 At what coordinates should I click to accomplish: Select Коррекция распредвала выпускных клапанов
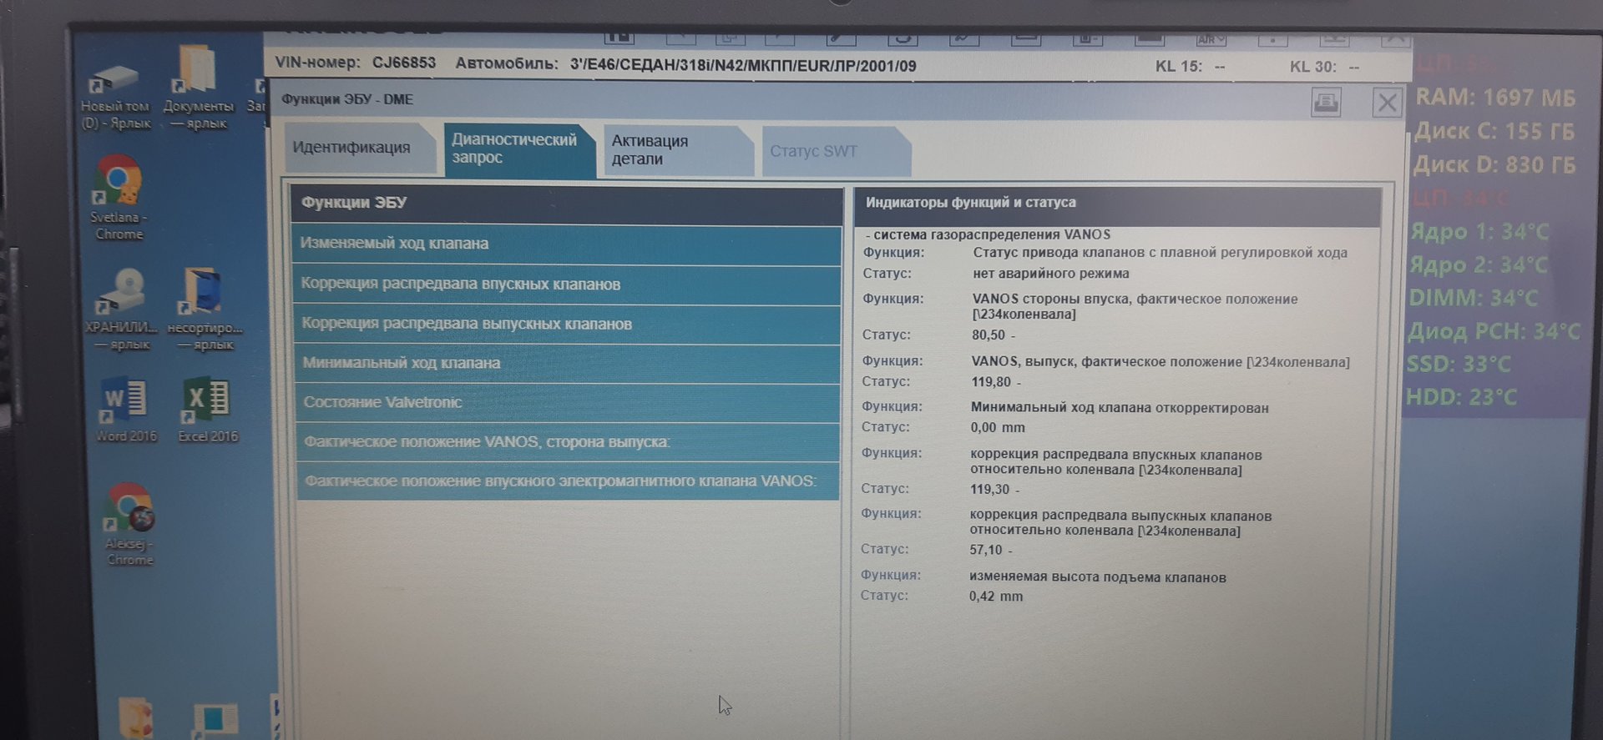pyautogui.click(x=567, y=325)
